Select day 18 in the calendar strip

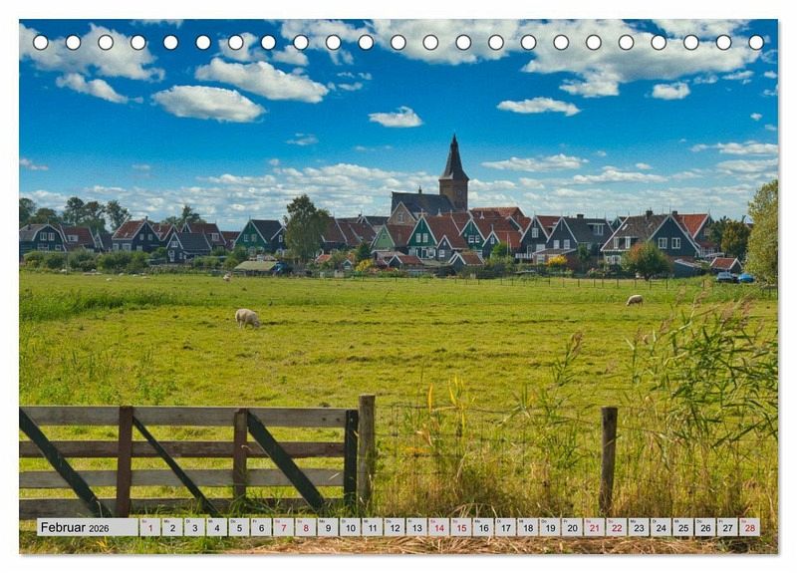pos(528,527)
